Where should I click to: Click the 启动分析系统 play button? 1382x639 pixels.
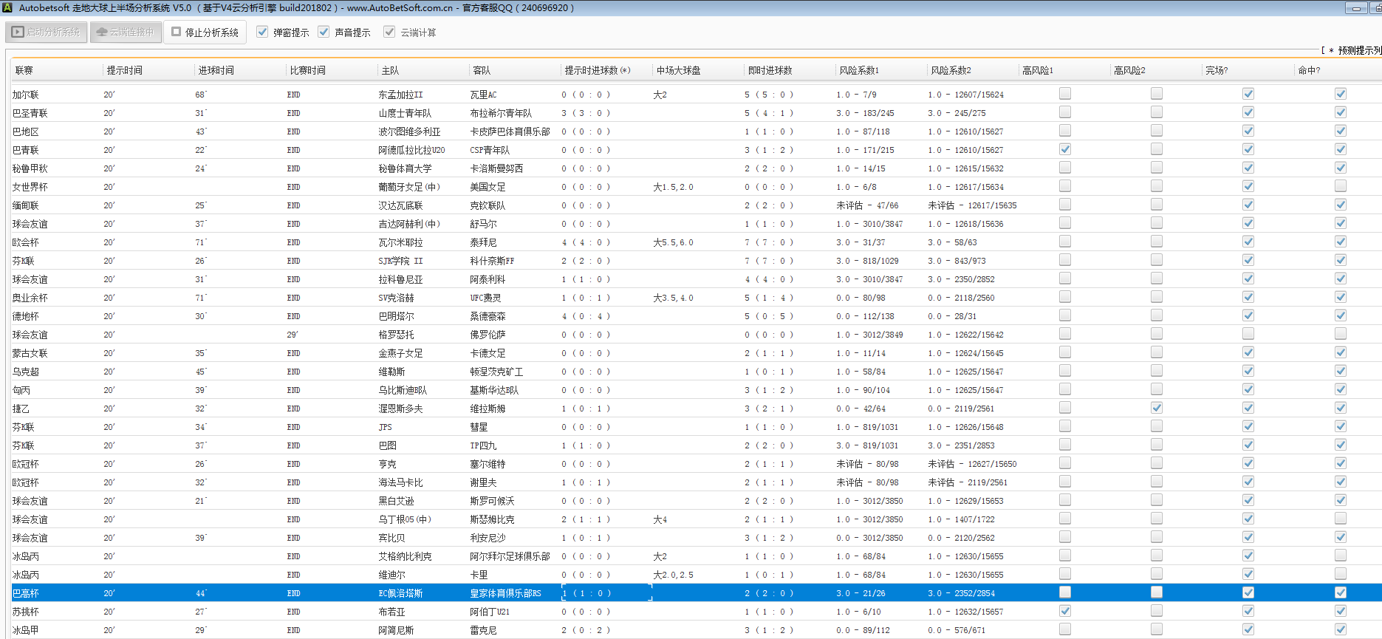[47, 33]
